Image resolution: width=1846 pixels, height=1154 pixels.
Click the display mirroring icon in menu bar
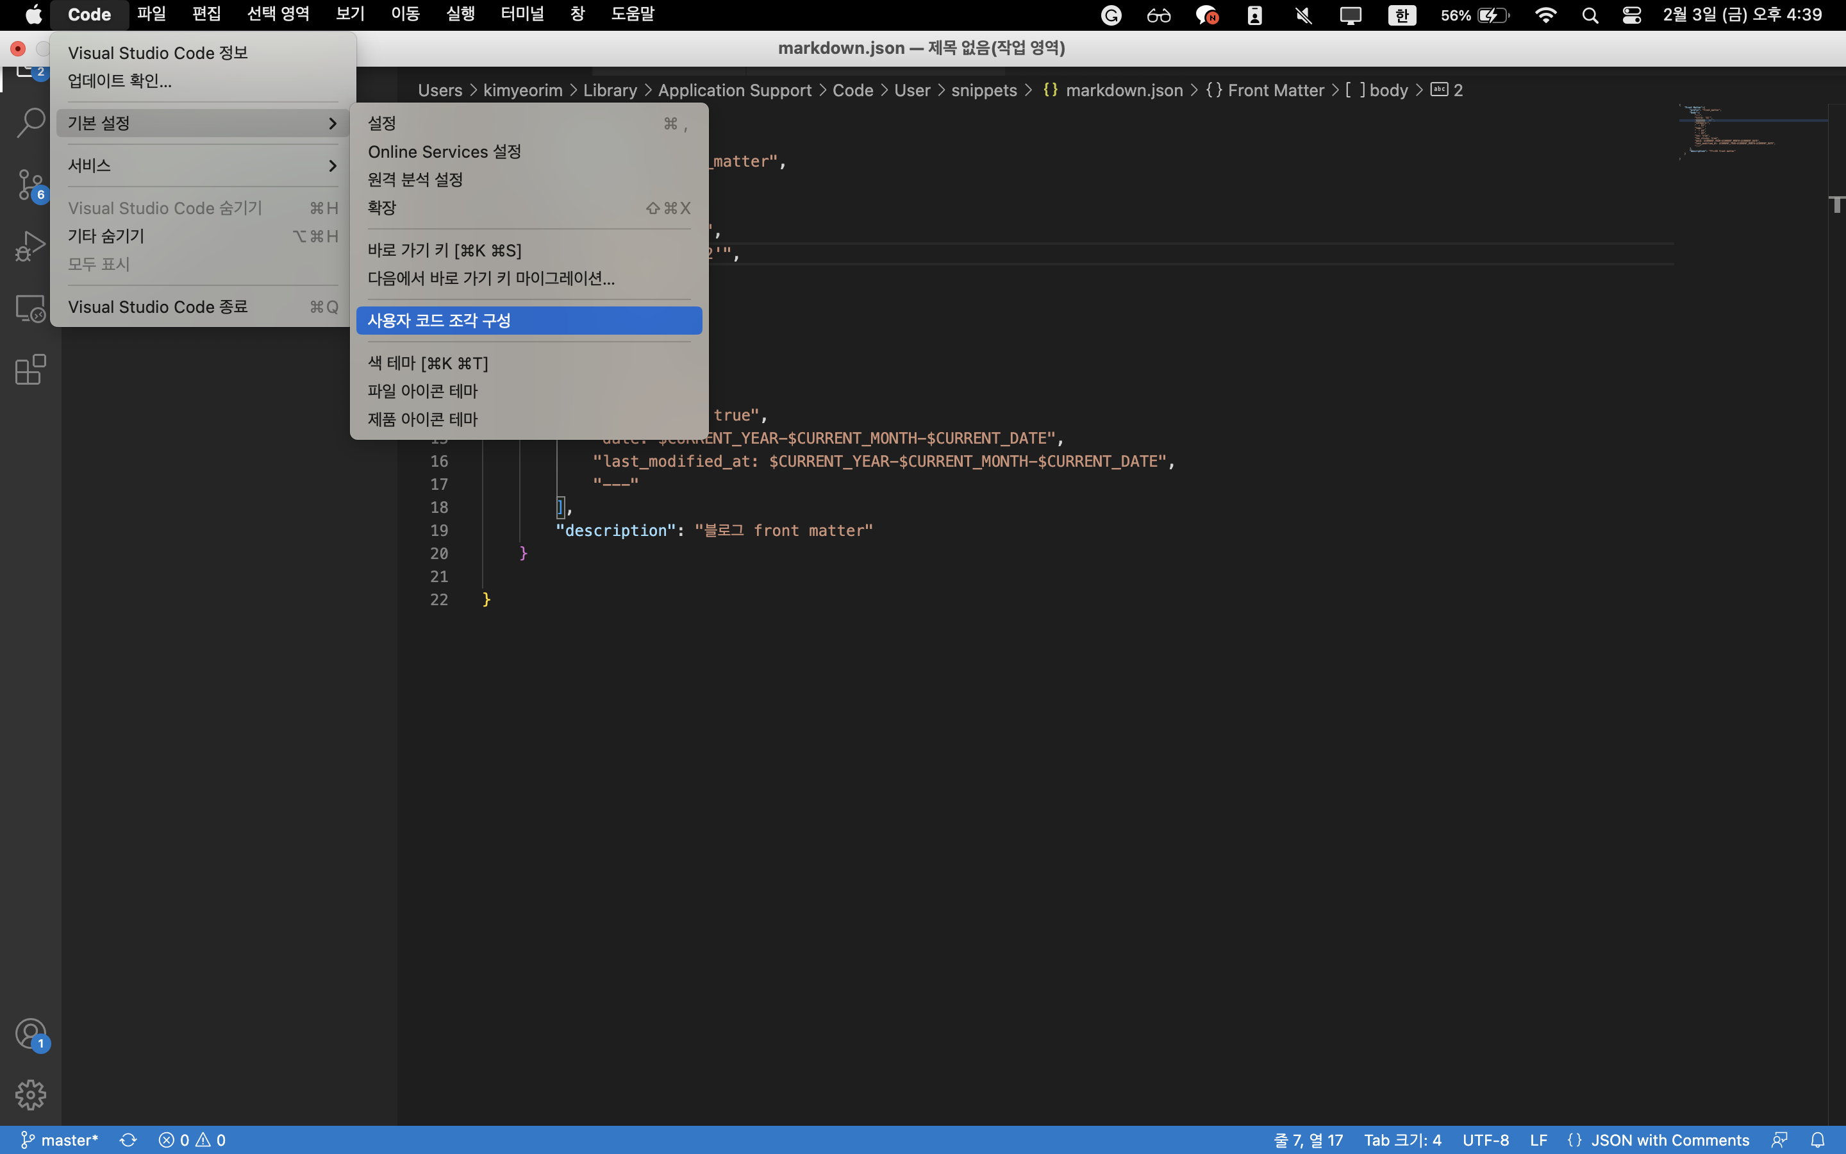tap(1351, 15)
